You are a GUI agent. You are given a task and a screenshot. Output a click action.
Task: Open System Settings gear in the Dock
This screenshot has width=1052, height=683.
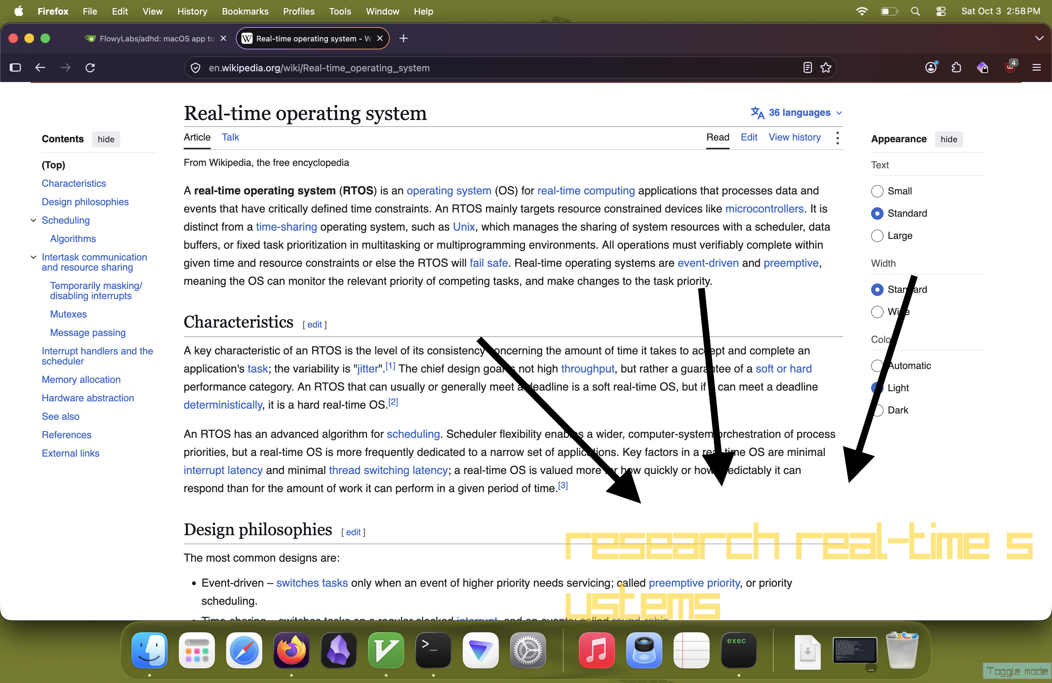[x=528, y=650]
